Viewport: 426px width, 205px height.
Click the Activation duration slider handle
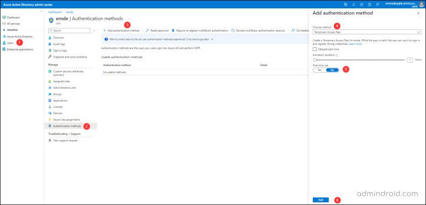315,60
